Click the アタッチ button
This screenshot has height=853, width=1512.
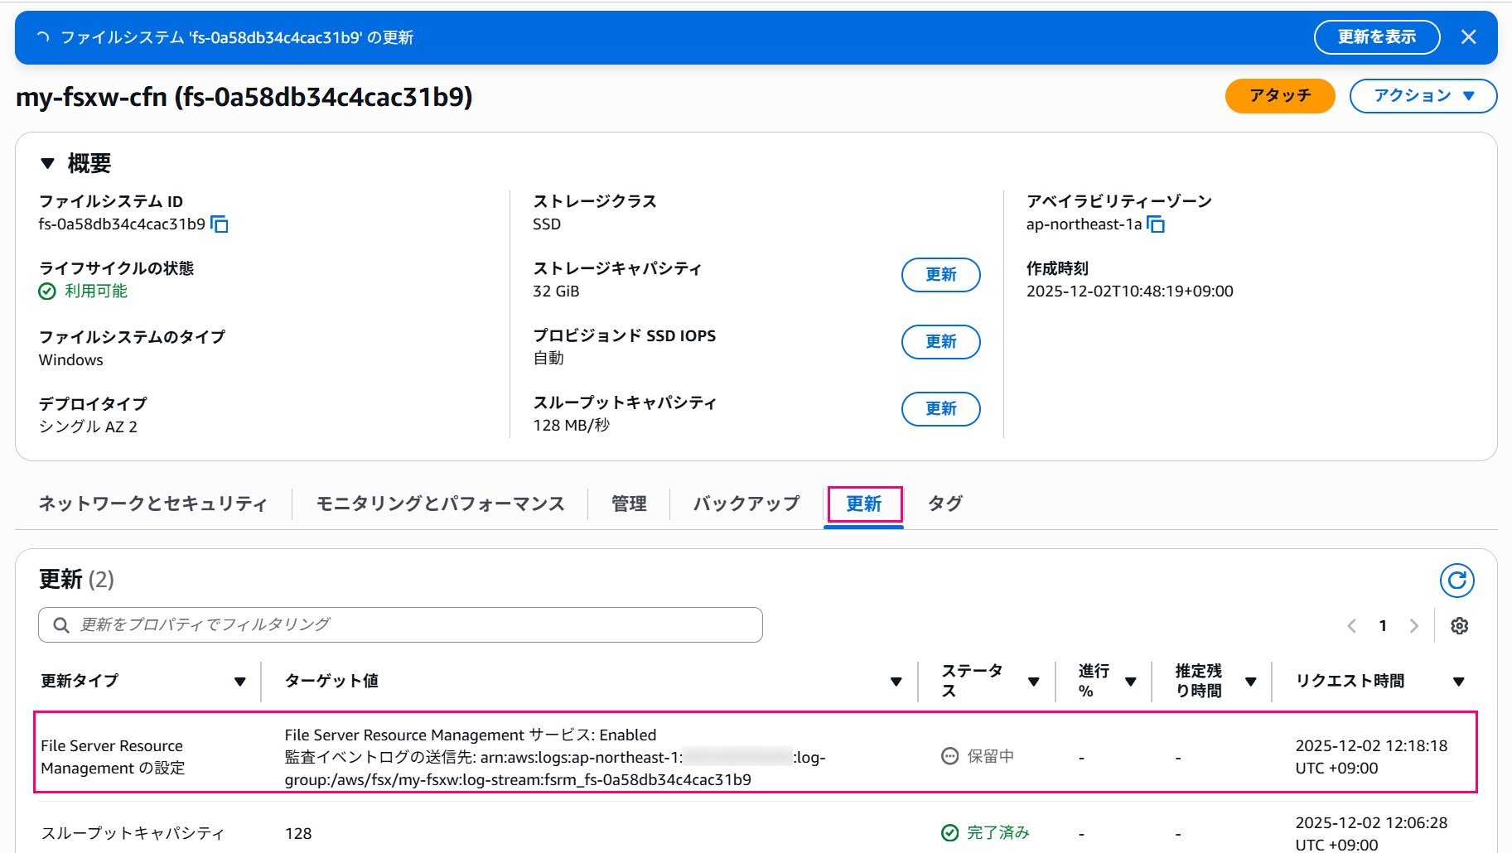(1279, 95)
